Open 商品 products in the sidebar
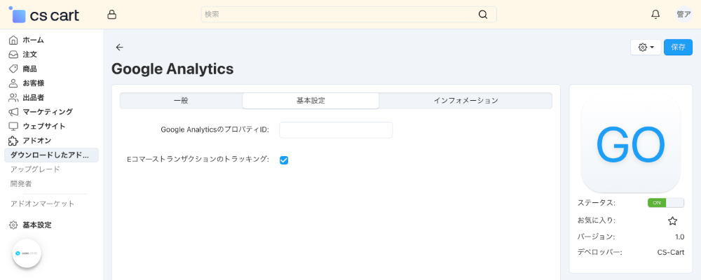Viewport: 701px width, 280px height. pos(29,69)
